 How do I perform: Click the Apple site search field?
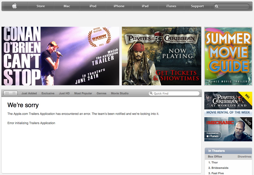[232, 6]
